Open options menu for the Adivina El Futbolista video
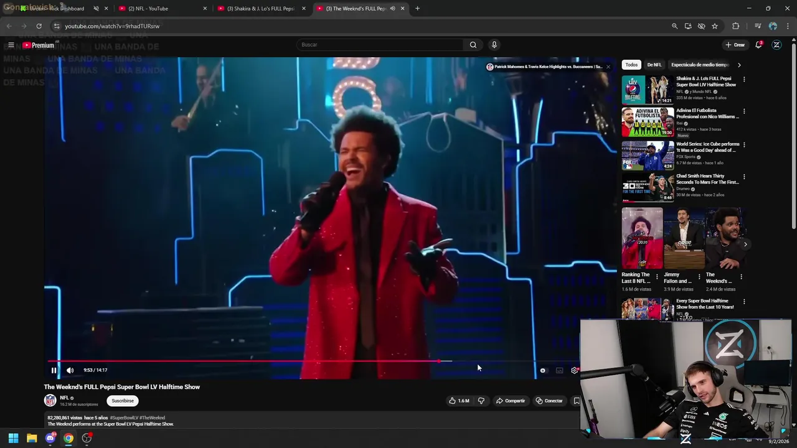This screenshot has height=448, width=797. coord(744,111)
